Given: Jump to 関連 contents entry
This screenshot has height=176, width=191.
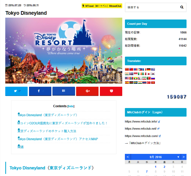Looking at the screenshot, I should pyautogui.click(x=21, y=147).
